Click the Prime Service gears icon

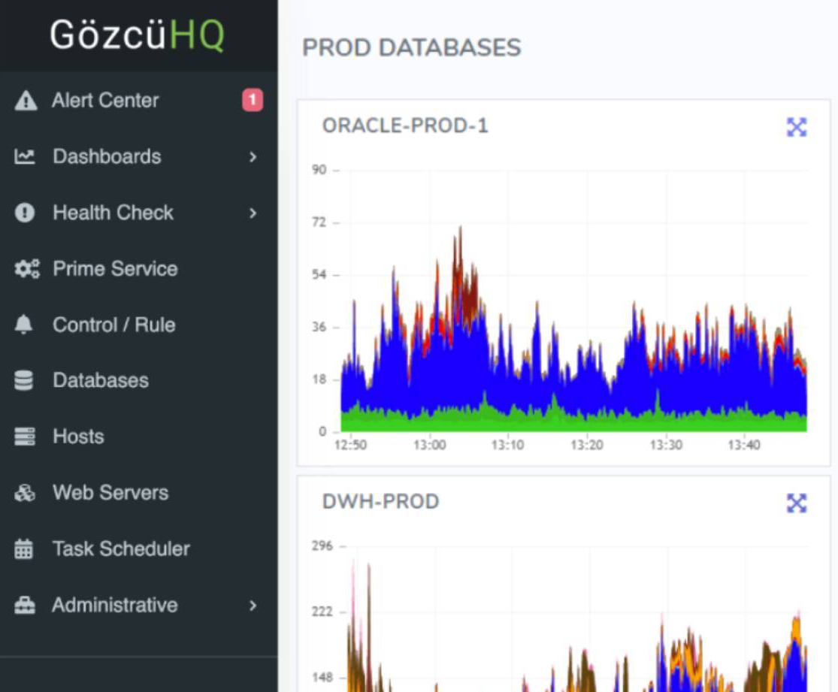(27, 269)
